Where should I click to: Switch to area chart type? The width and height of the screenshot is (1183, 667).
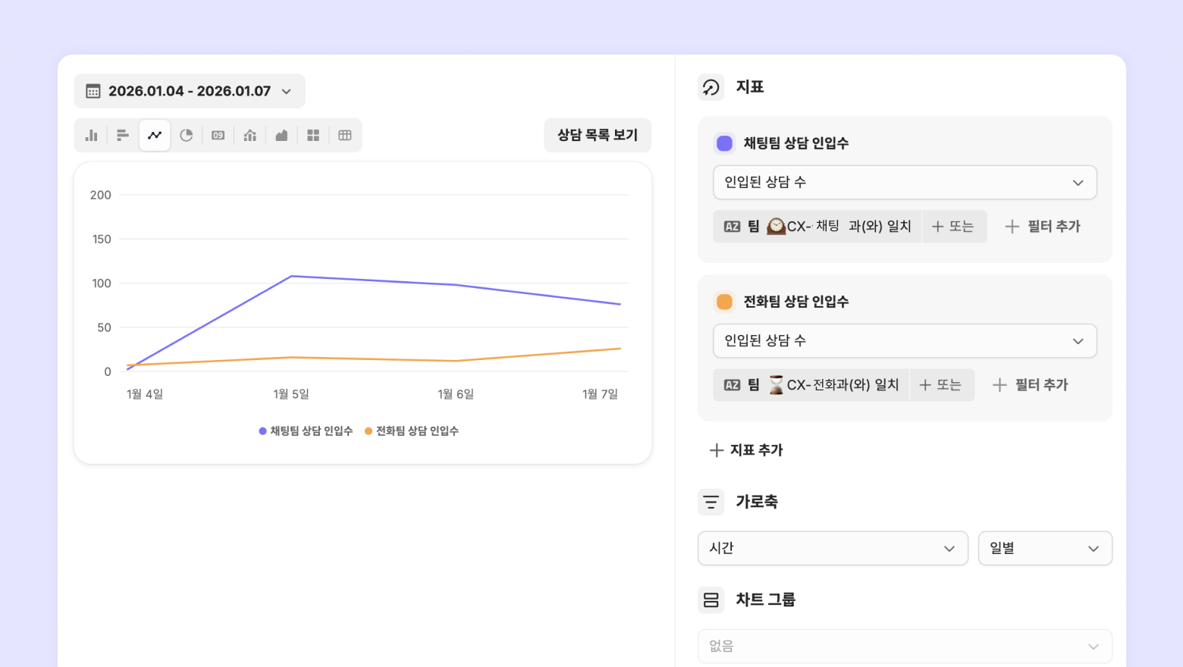pos(281,136)
